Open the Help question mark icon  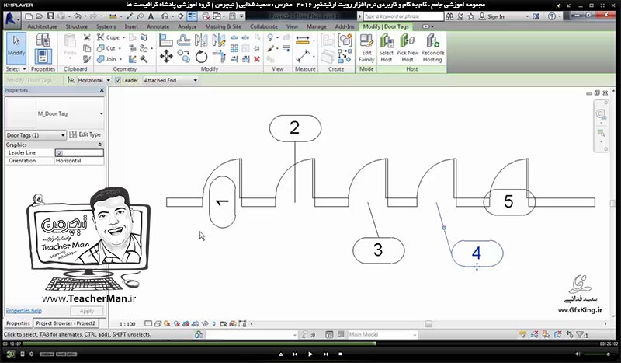tap(552, 16)
